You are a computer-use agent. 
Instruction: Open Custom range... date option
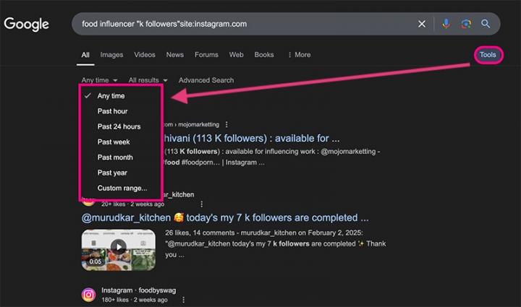pyautogui.click(x=122, y=188)
